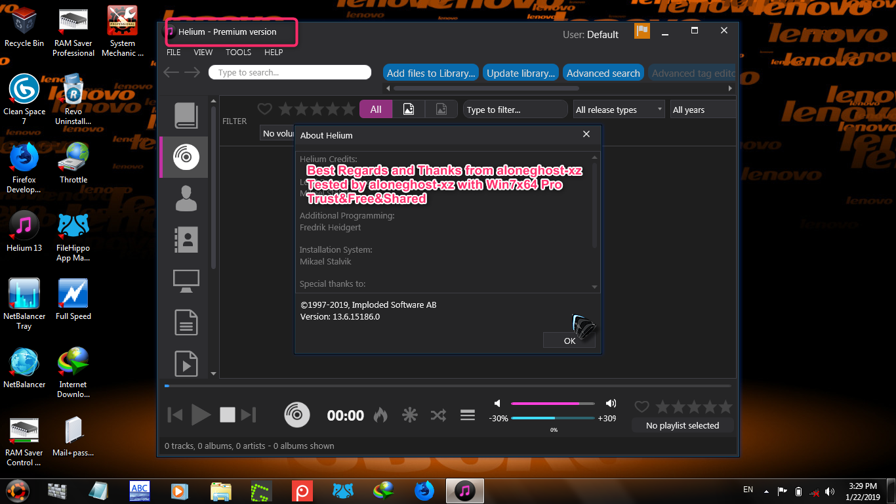Open the play queue list icon
This screenshot has height=504, width=896.
pyautogui.click(x=468, y=415)
